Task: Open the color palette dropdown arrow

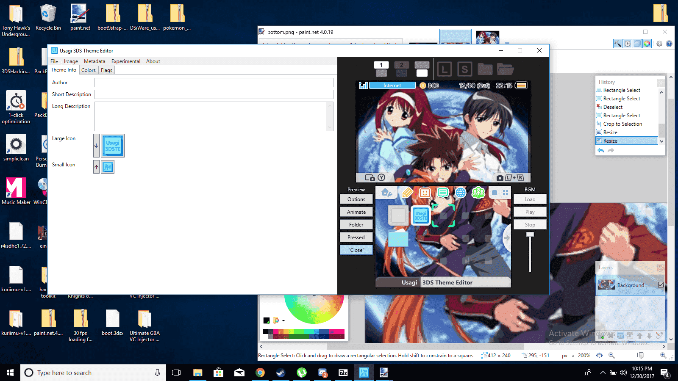Action: click(283, 320)
